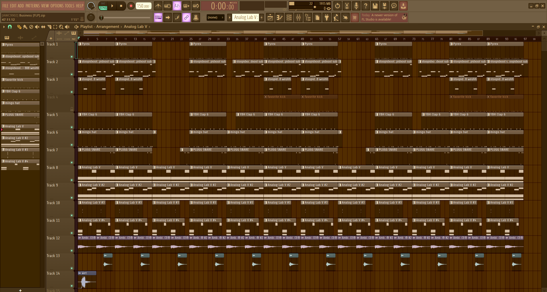Select the Mute tool in playlist toolbar
The image size is (547, 292).
[x=37, y=27]
